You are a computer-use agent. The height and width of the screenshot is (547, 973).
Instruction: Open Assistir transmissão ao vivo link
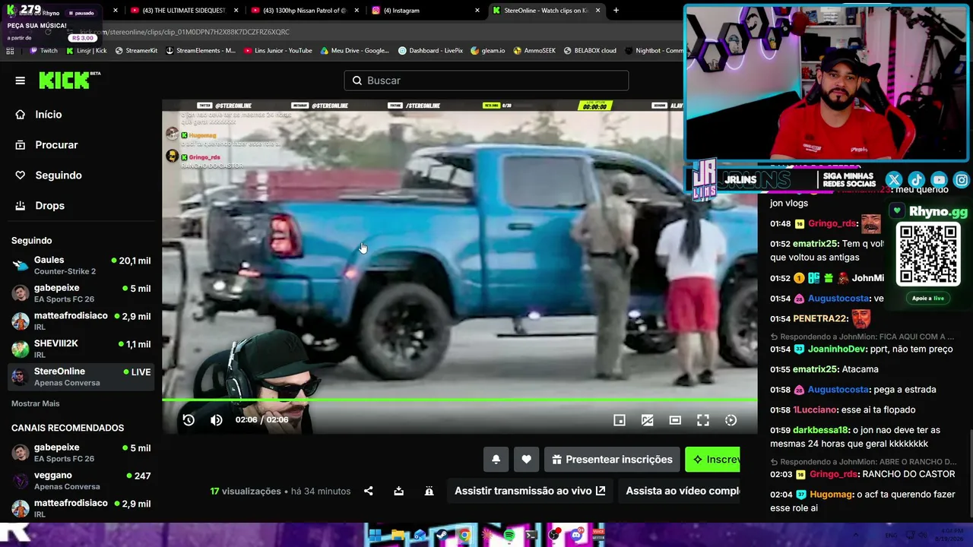click(x=530, y=491)
